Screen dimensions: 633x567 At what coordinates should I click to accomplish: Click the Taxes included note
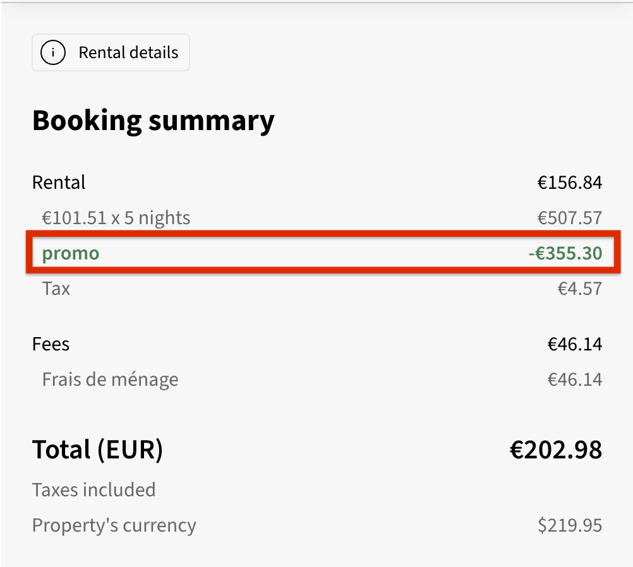click(x=93, y=490)
